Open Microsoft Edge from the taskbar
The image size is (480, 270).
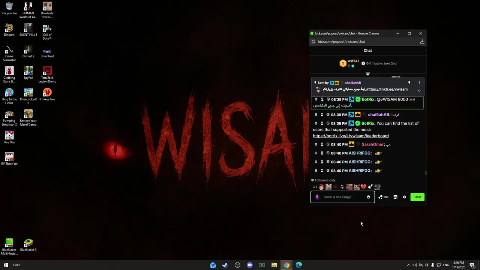coord(299,265)
